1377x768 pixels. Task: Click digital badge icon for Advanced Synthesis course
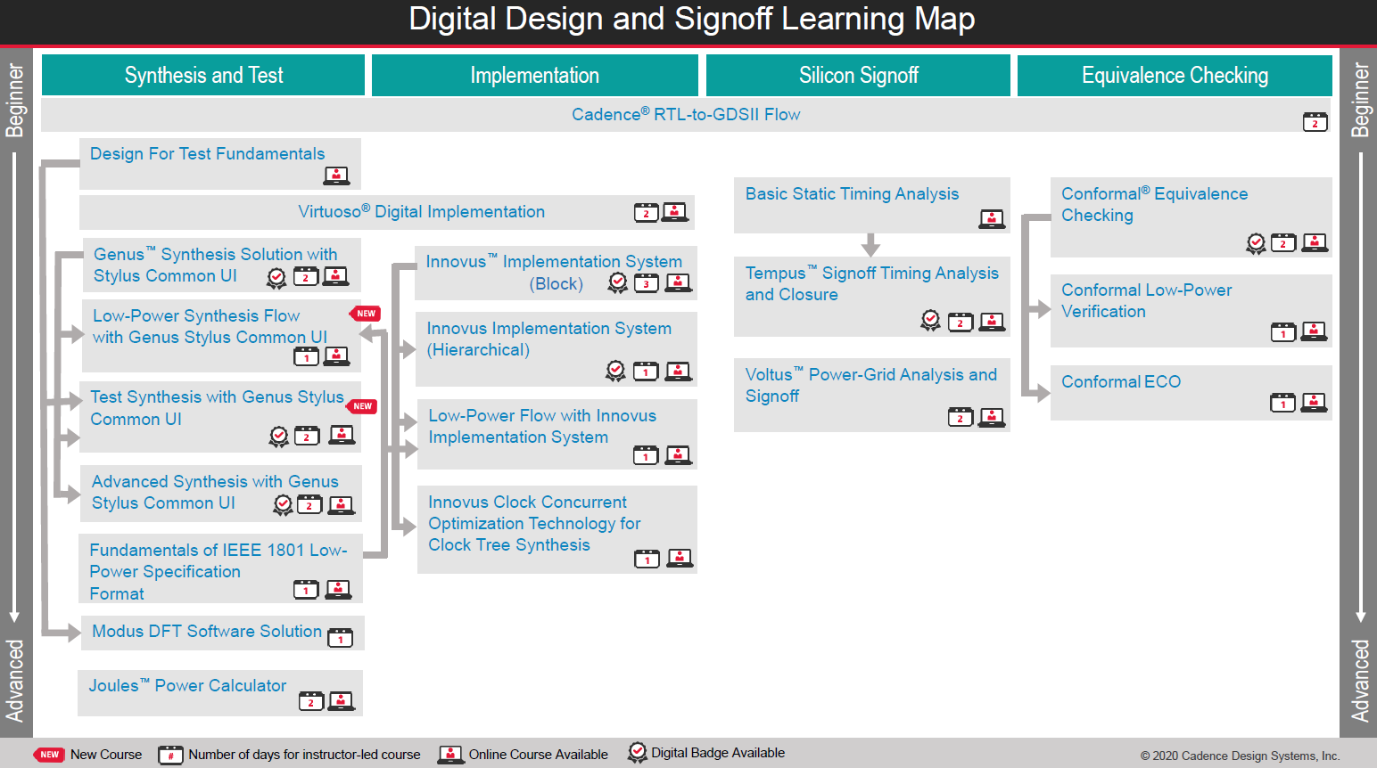(x=283, y=505)
